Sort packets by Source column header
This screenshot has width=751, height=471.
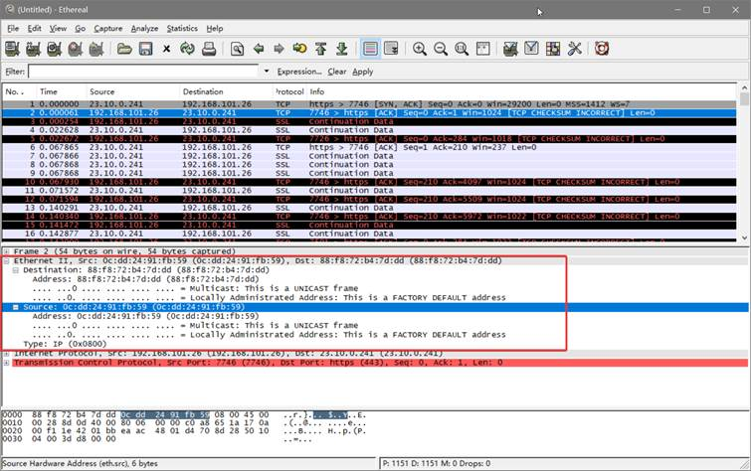click(132, 91)
